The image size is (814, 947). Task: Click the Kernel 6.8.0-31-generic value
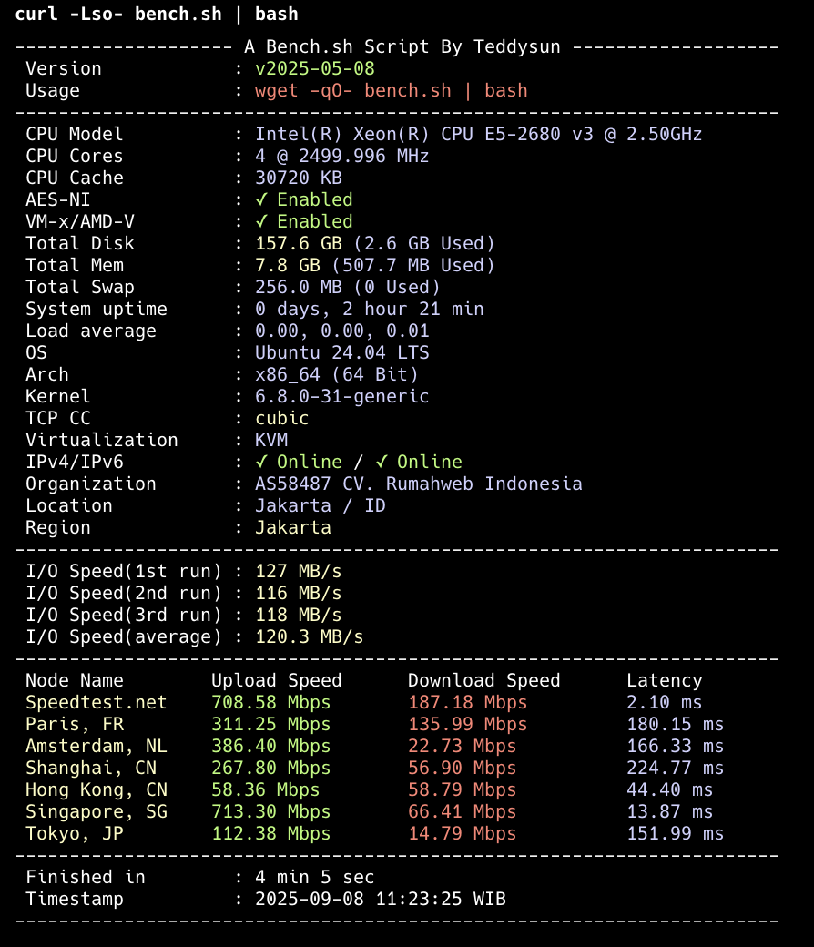[x=341, y=397]
